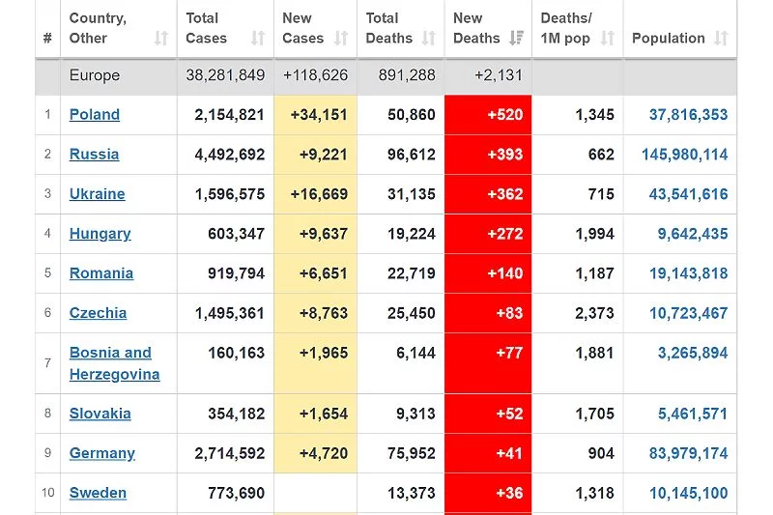Select Hungary new deaths +272 cell
The image size is (773, 515).
488,234
